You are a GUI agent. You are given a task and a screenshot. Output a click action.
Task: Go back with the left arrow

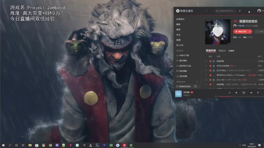(x=207, y=11)
